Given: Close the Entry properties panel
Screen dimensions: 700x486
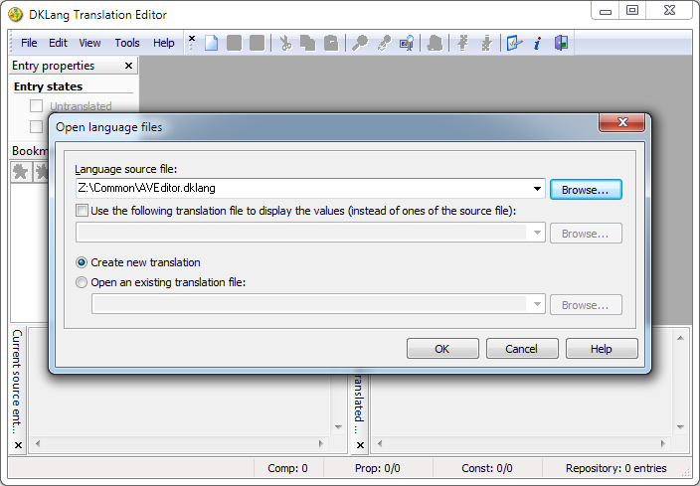Looking at the screenshot, I should [128, 66].
